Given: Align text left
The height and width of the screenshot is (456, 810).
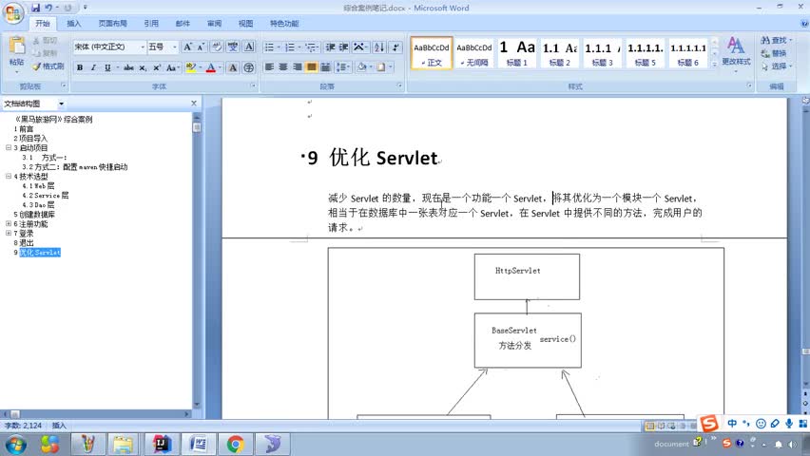Looking at the screenshot, I should click(x=269, y=67).
